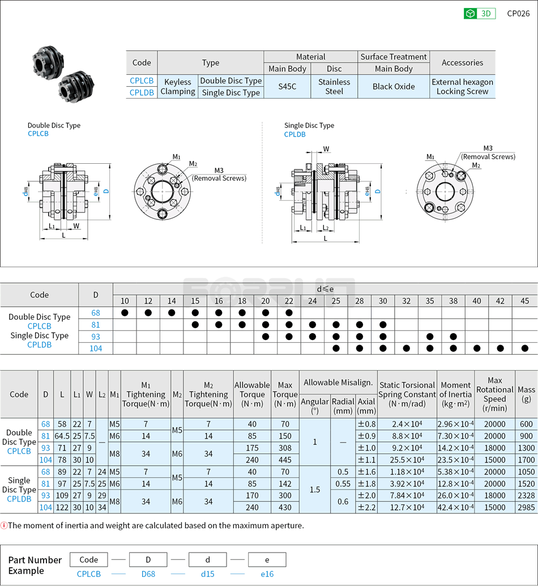This screenshot has width=538, height=586.
Task: Open the Single Disc Type front-view drawing
Action: tap(445, 192)
